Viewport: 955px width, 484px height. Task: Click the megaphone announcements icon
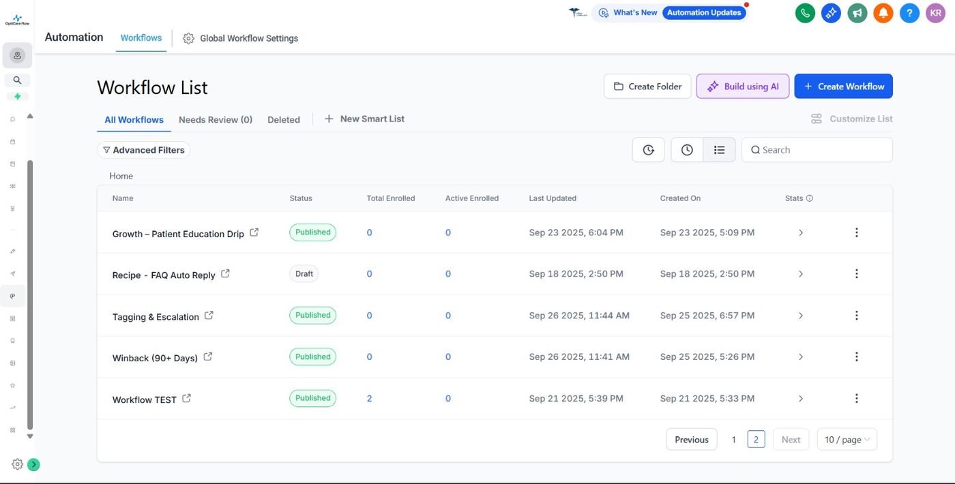[857, 13]
